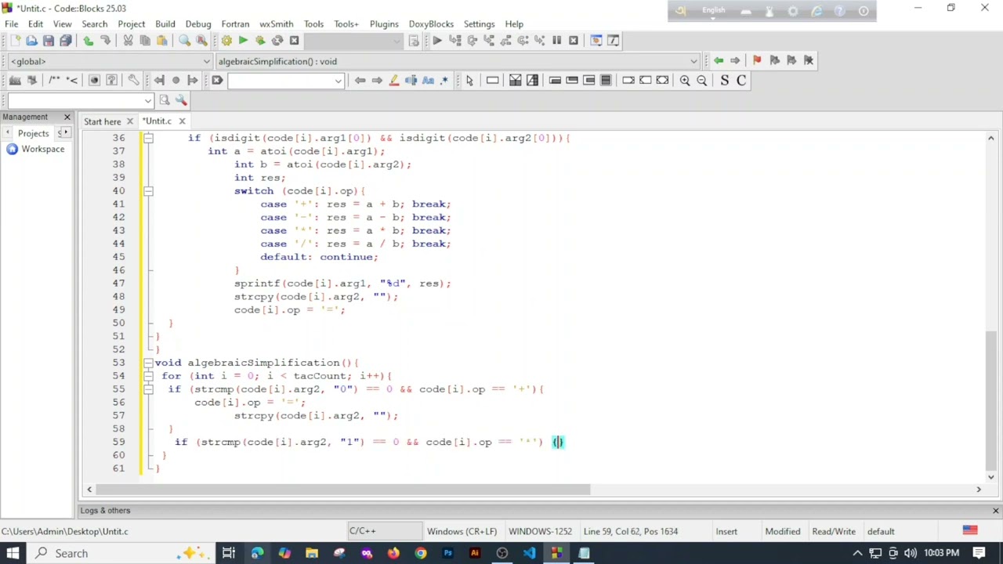Stop the debugger

[574, 41]
